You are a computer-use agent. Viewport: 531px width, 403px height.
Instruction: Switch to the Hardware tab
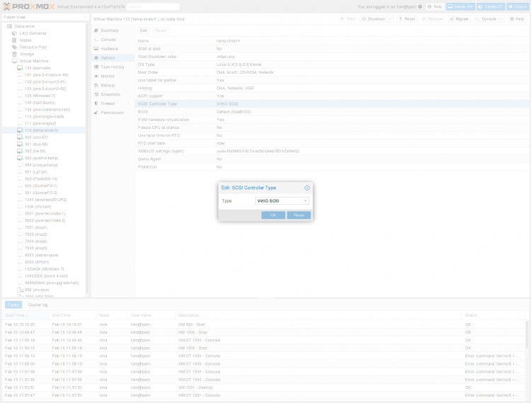click(113, 49)
